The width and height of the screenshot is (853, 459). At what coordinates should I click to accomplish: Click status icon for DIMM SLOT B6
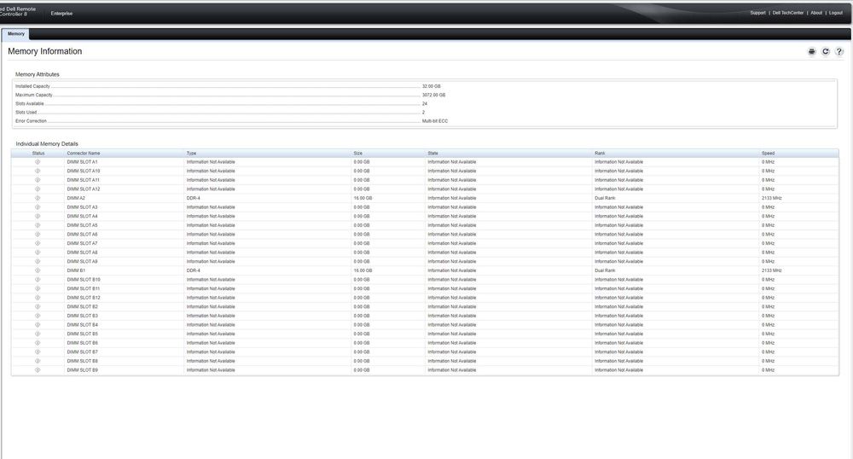click(x=38, y=343)
